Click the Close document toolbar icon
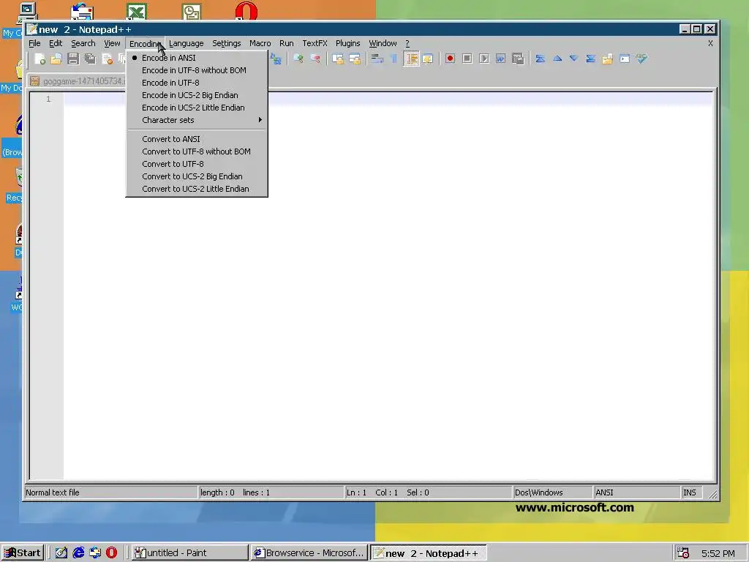Viewport: 749px width, 562px height. [x=107, y=59]
